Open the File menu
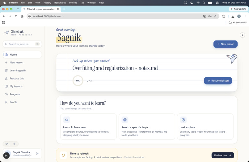Image resolution: width=249 pixels, height=162 pixels. (x=23, y=3)
